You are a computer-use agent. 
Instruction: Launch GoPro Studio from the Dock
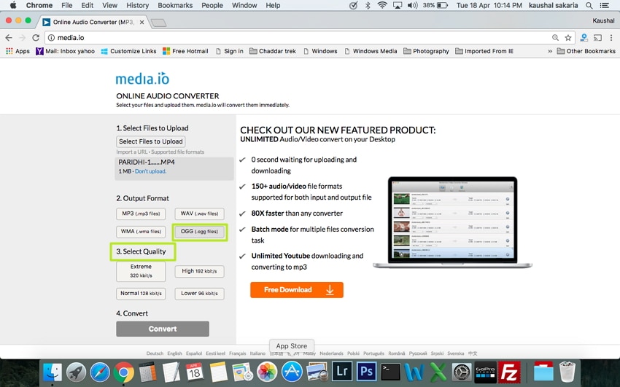(x=485, y=372)
